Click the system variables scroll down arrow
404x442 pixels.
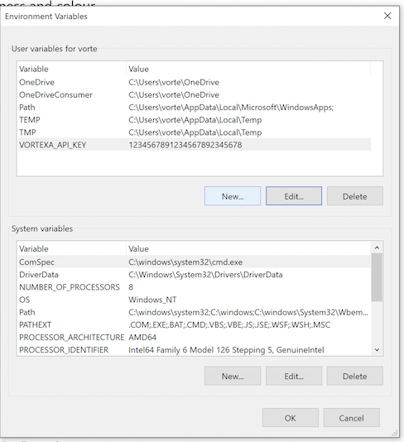[x=377, y=349]
